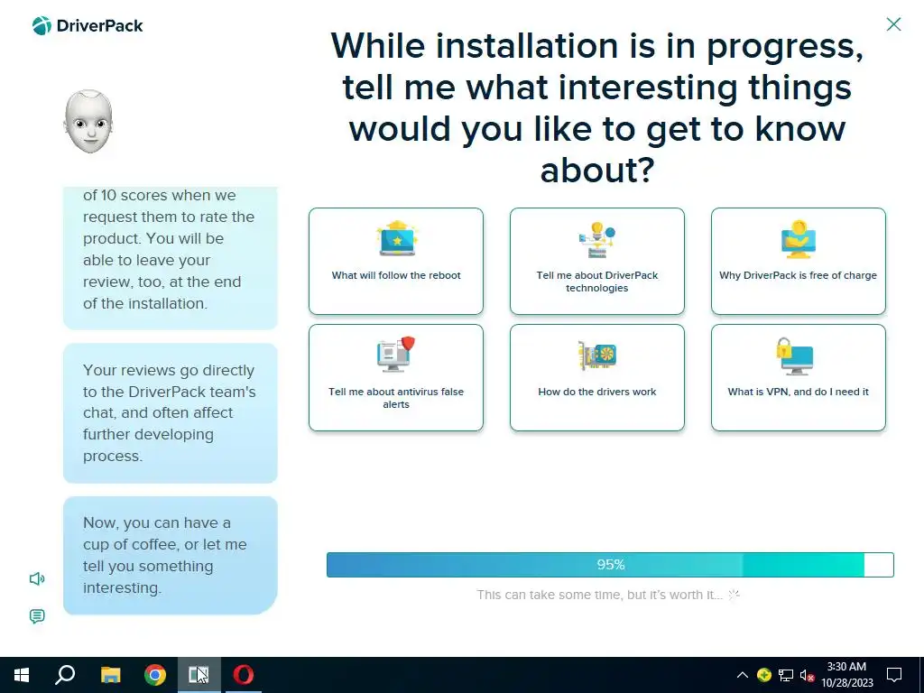The height and width of the screenshot is (693, 924).
Task: Select the 'How do the drivers work' card
Action: 597,378
